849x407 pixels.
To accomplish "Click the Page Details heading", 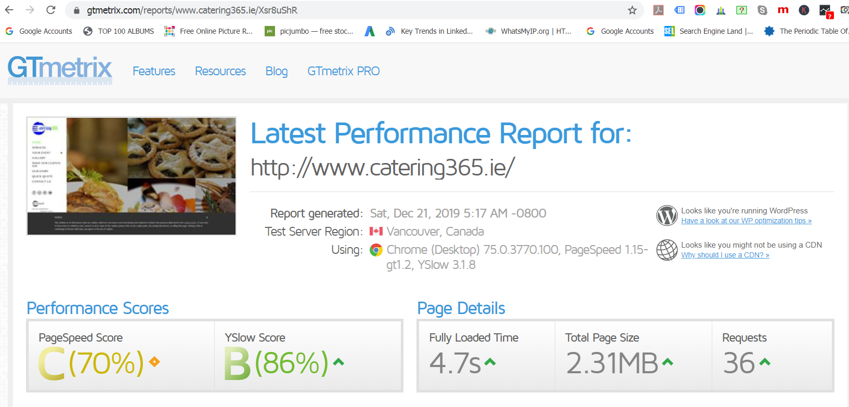I will (x=461, y=308).
